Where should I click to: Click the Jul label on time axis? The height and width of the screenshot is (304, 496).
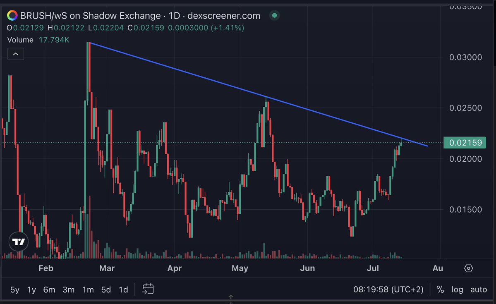373,268
